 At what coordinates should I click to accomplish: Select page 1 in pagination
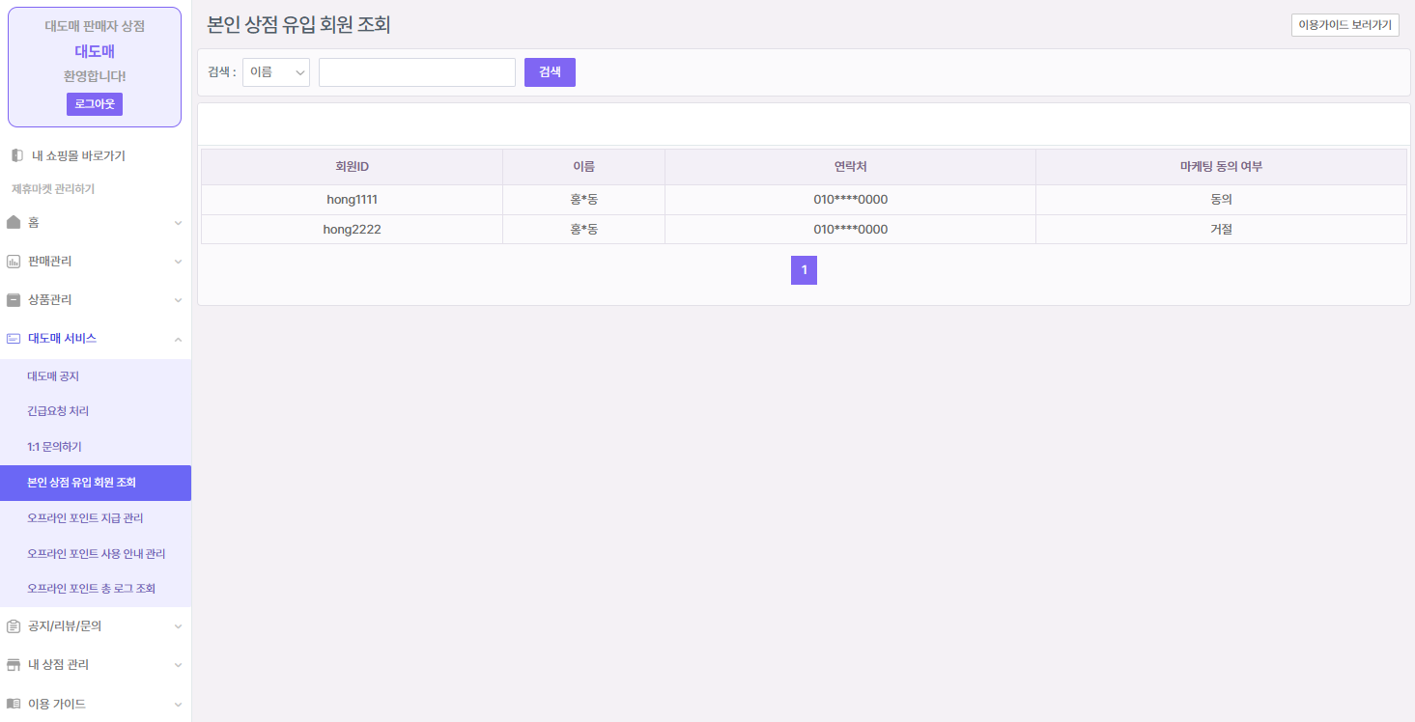coord(804,270)
